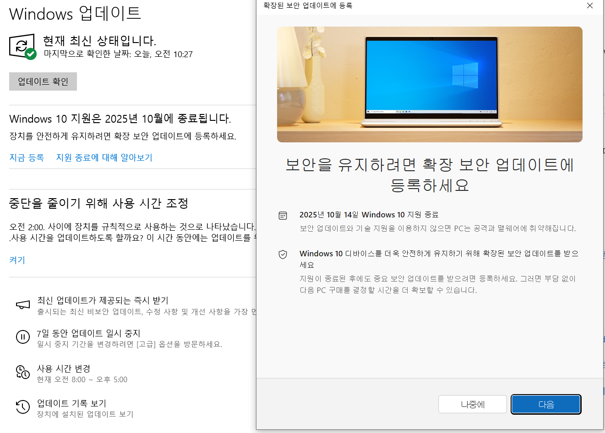Click 현재 최신 상태입니다. status text
This screenshot has width=605, height=433.
coord(100,41)
